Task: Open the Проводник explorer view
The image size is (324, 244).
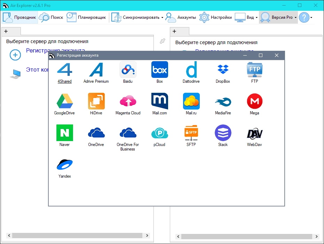Action: click(x=19, y=17)
